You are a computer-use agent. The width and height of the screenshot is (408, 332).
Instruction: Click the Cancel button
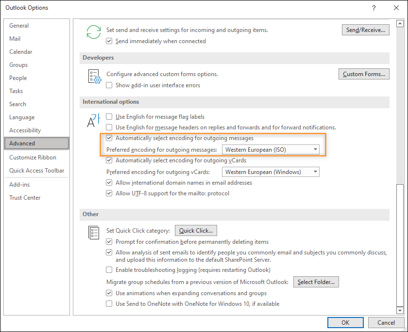click(386, 323)
